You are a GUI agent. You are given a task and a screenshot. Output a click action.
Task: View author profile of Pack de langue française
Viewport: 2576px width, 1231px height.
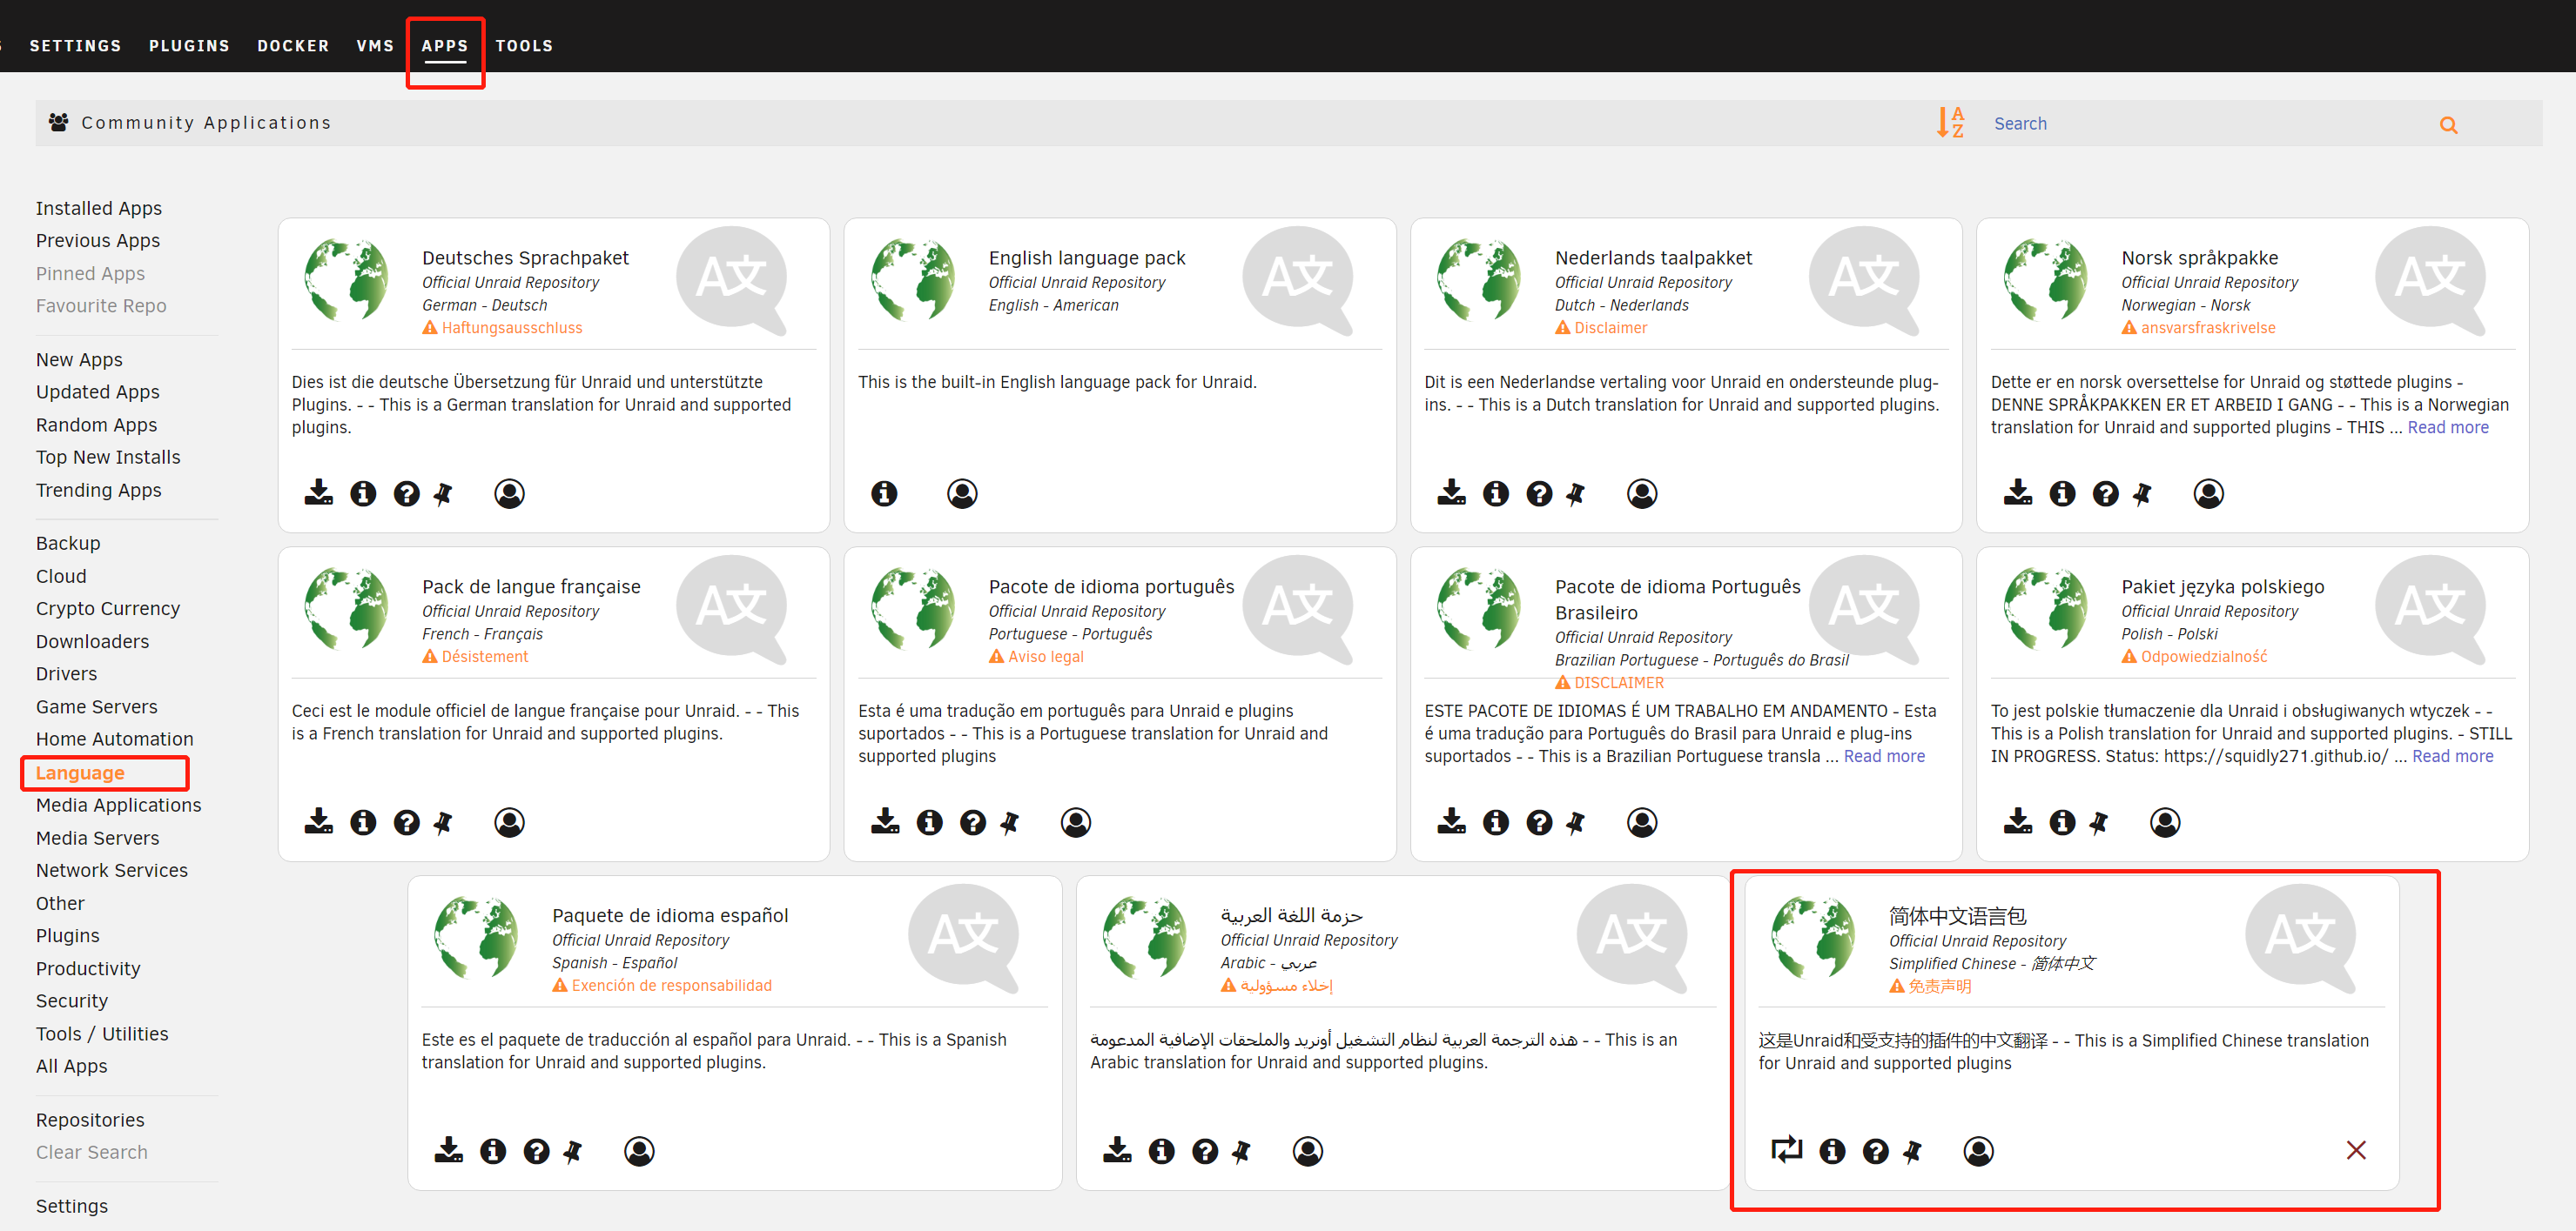[x=509, y=821]
